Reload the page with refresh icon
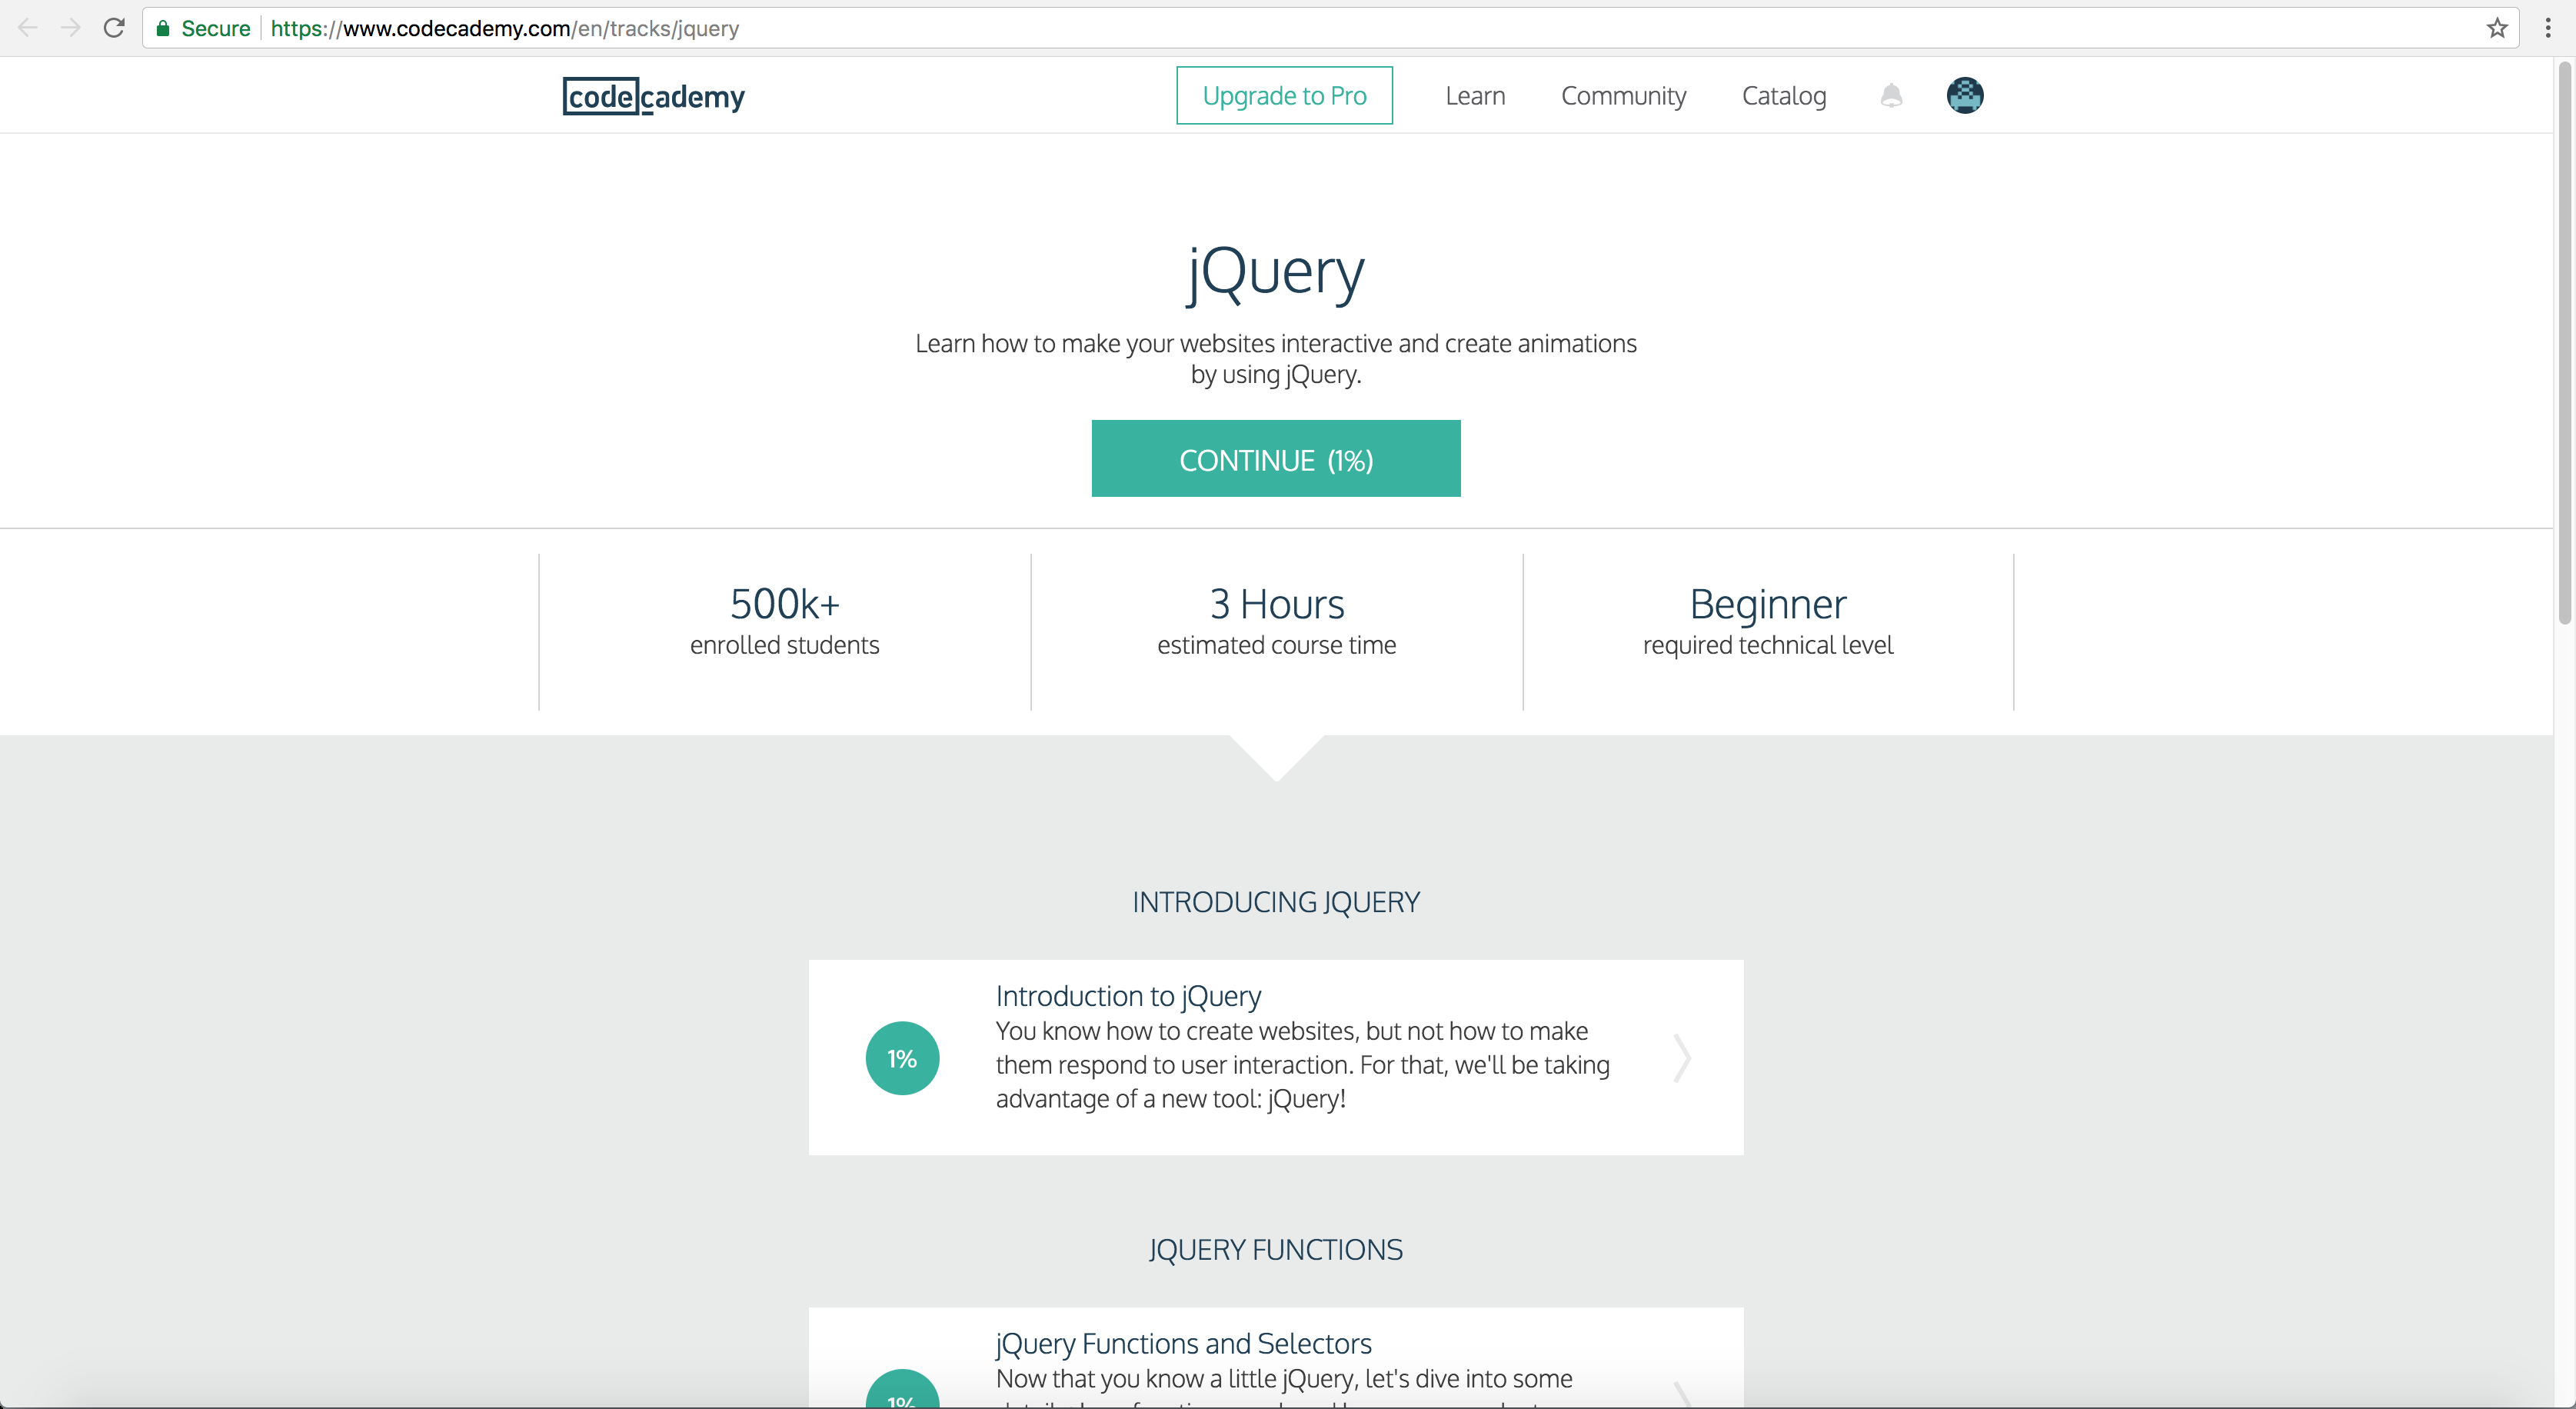Viewport: 2576px width, 1409px height. (114, 28)
